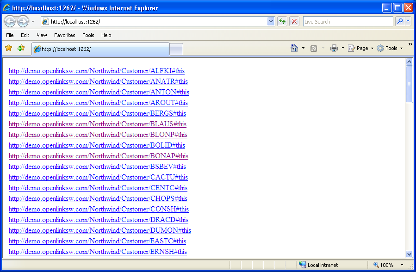The image size is (416, 272).
Task: Click the Print icon in toolbar
Action: [x=334, y=48]
